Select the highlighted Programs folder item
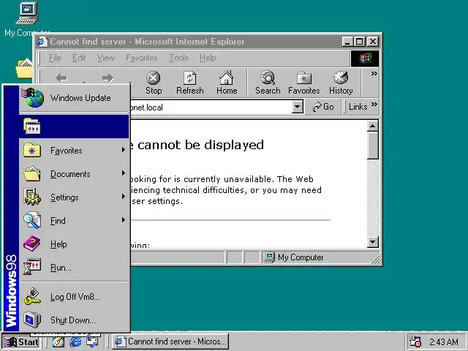This screenshot has width=468, height=351. [x=74, y=127]
